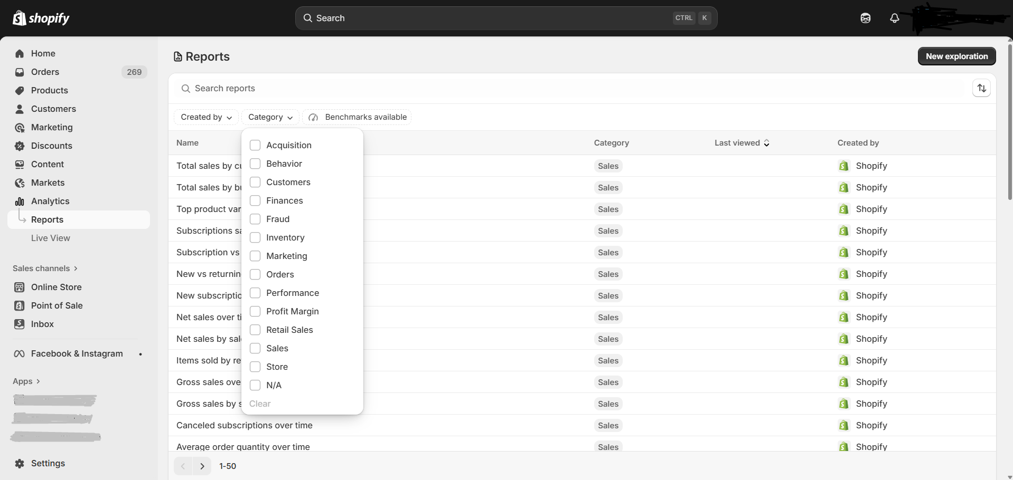Click the Marketing target icon

click(20, 127)
